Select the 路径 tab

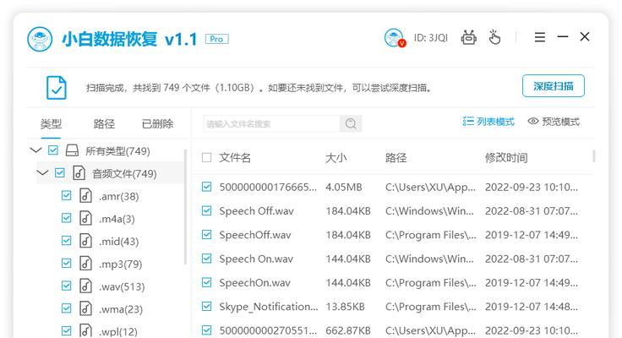[x=104, y=124]
